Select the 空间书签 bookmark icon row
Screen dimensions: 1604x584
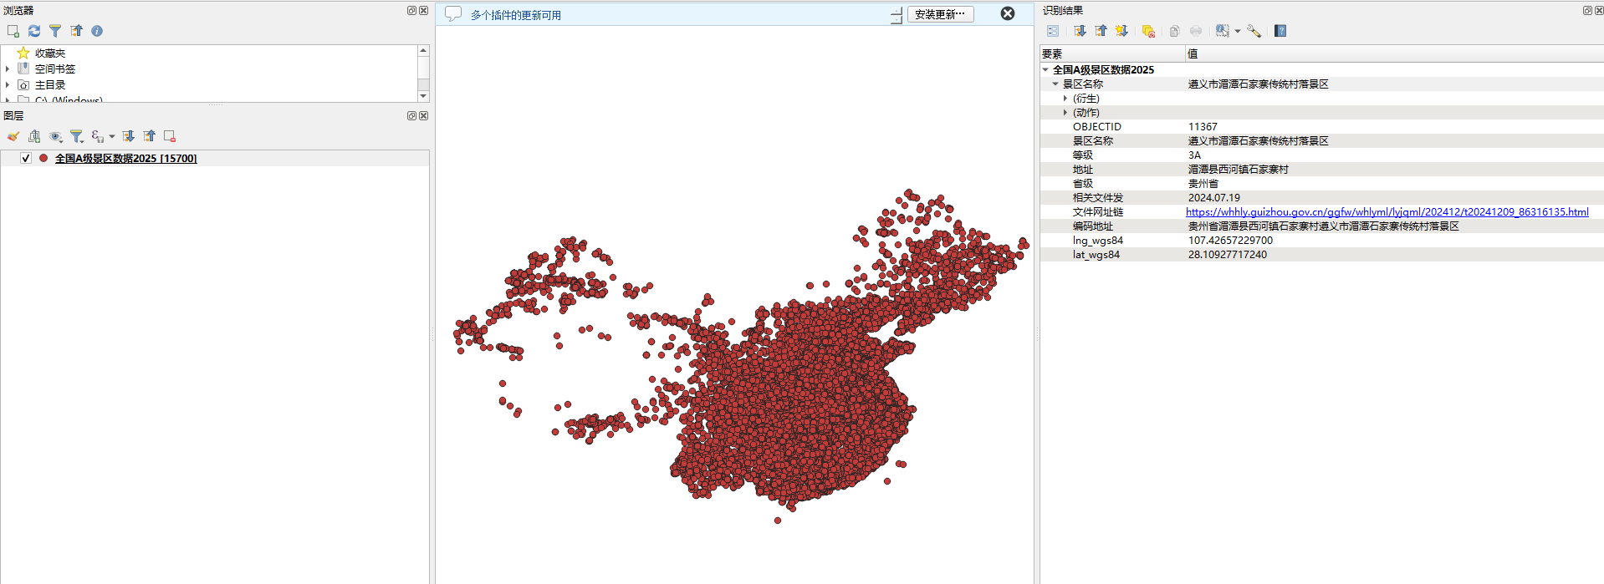pos(47,69)
